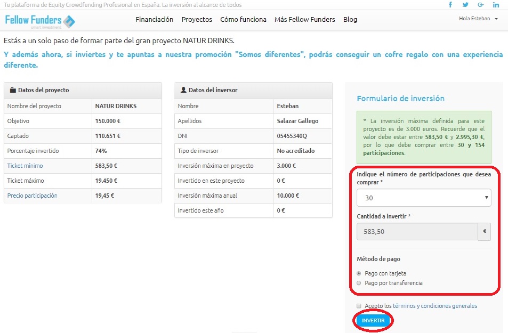The width and height of the screenshot is (508, 333).
Task: Open the Google Plus social icon
Action: (481, 5)
